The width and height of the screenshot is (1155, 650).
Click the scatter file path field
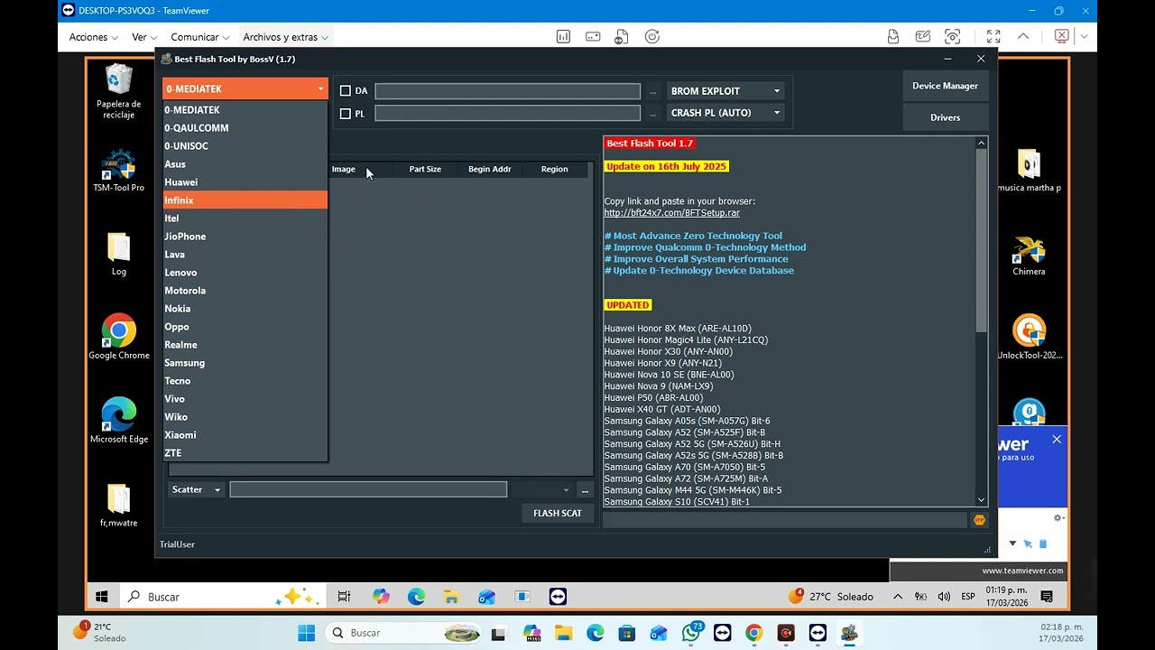368,489
